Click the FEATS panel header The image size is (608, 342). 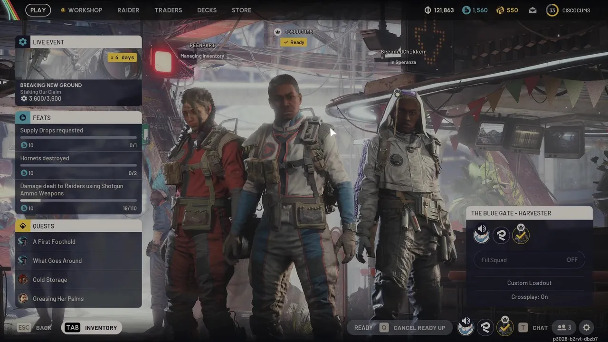coord(78,117)
